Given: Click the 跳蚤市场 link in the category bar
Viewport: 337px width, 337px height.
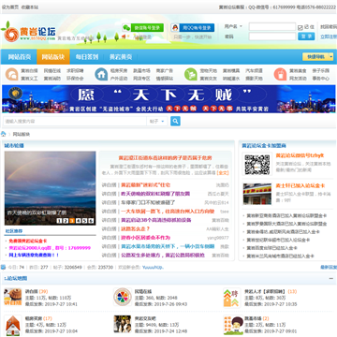Looking at the screenshot, I should (x=141, y=71).
